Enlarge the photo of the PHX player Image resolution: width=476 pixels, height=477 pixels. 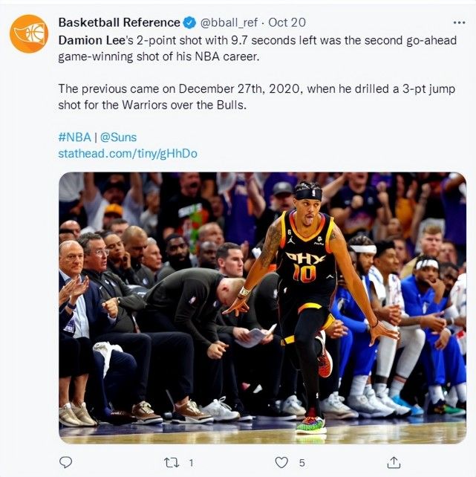pos(262,308)
